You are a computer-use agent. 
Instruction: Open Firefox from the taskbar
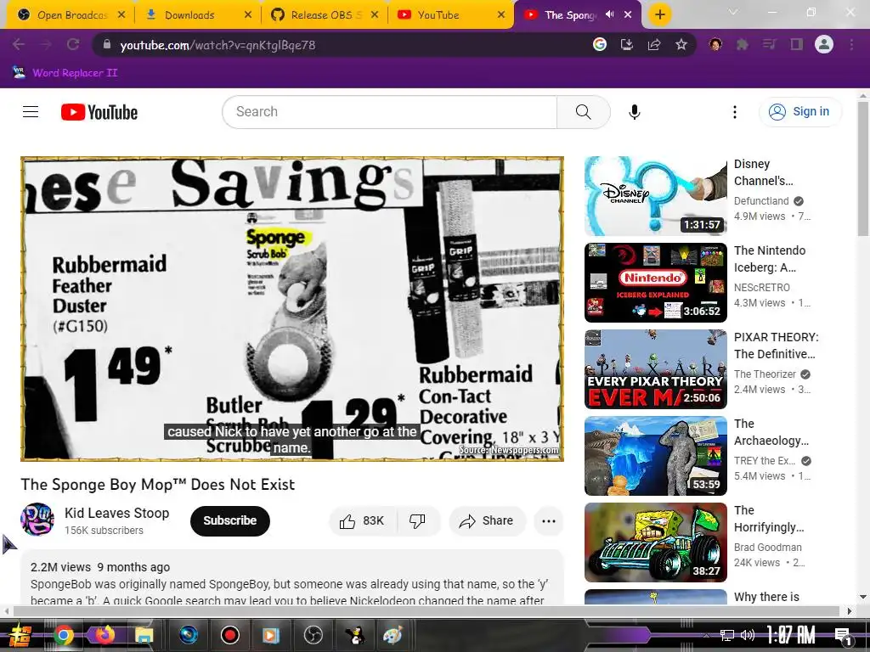105,635
